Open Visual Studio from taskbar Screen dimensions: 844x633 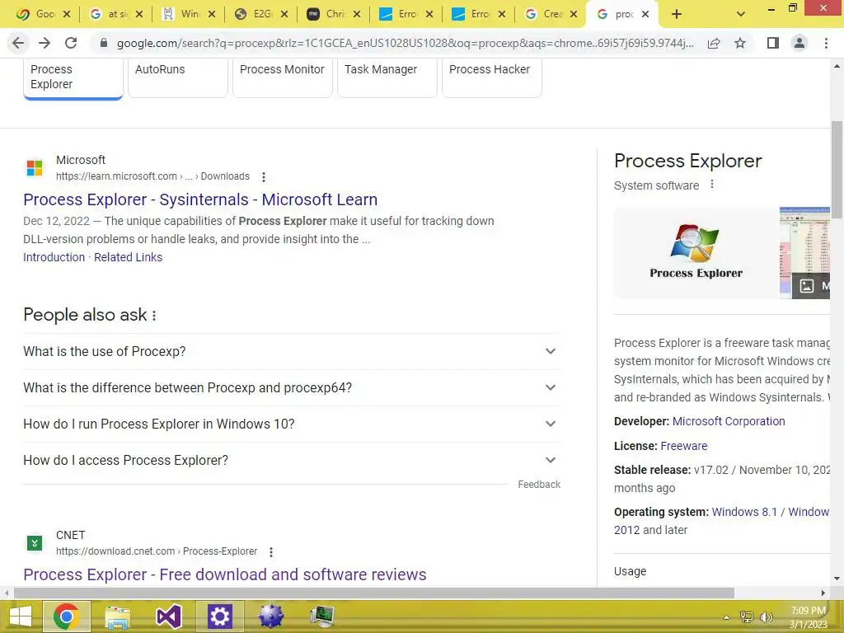pyautogui.click(x=168, y=617)
